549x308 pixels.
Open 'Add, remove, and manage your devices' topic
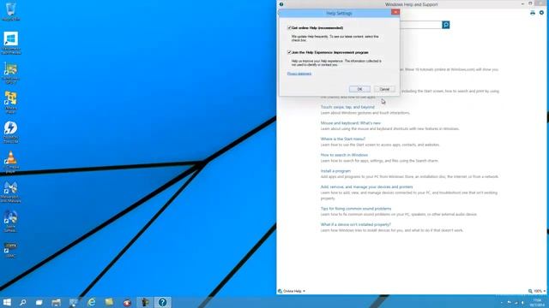[366, 187]
